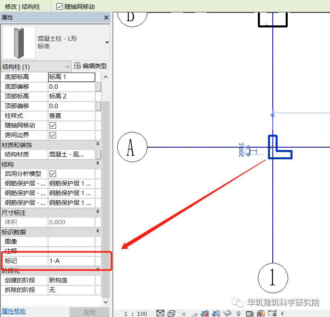This screenshot has width=330, height=317.
Task: Collapse the 材质和装饰 section
Action: pyautogui.click(x=98, y=144)
